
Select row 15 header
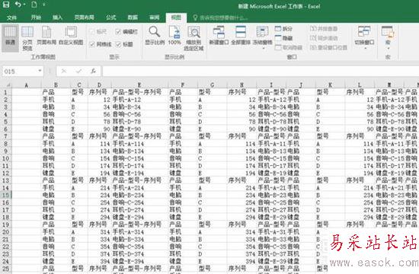[x=6, y=195]
